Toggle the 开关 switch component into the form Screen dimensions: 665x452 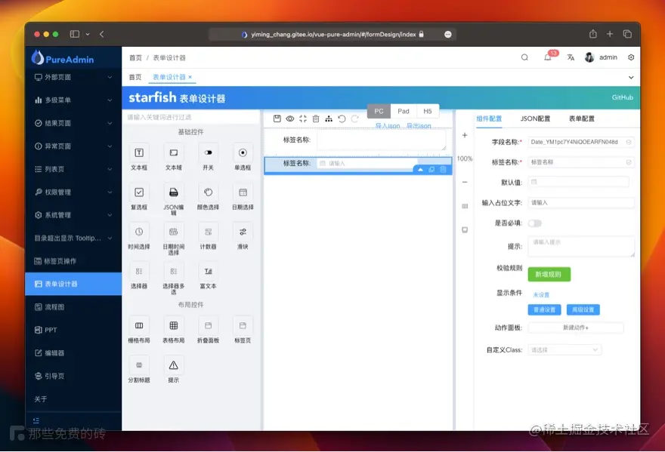pos(208,157)
